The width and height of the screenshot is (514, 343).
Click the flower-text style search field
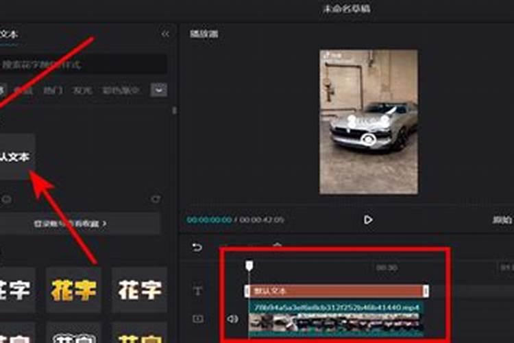click(83, 64)
